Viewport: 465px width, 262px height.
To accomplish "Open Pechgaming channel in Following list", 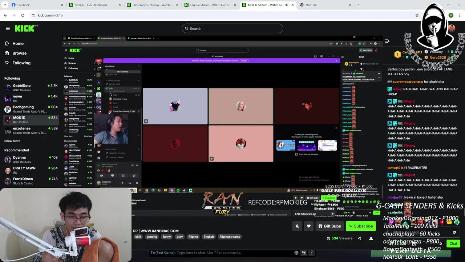I will 31,109.
